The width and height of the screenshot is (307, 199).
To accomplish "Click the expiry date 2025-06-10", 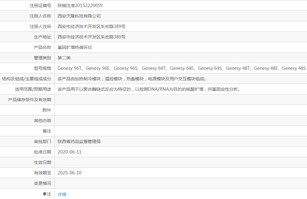I will coord(69,173).
